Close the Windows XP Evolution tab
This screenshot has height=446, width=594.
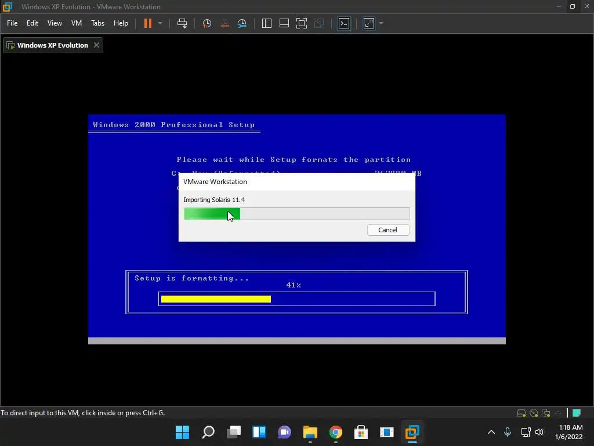coord(97,45)
